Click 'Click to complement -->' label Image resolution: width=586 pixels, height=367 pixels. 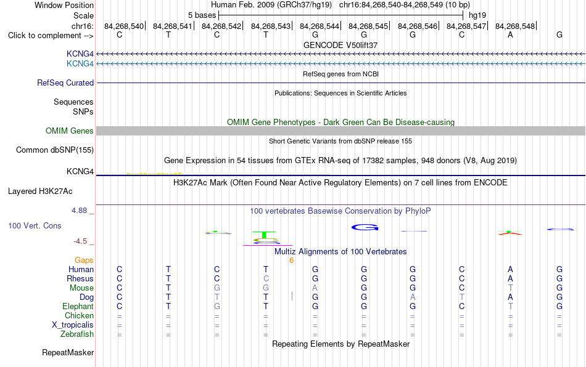click(51, 36)
